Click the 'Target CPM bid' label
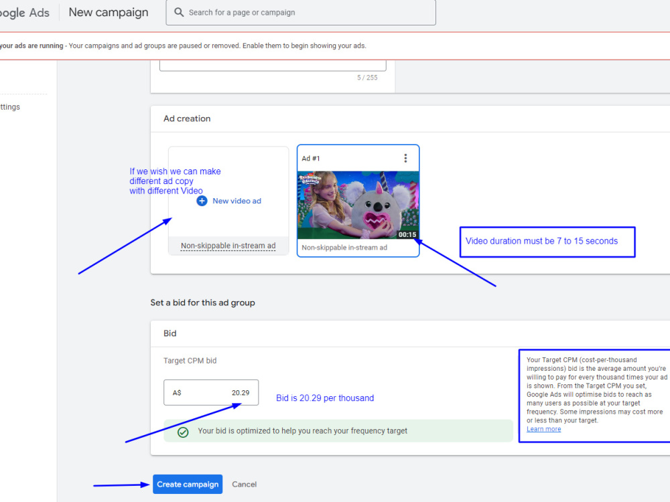This screenshot has width=670, height=502. pos(190,361)
